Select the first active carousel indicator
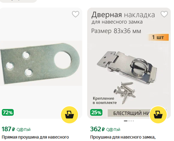The height and width of the screenshot is (141, 174). (x=126, y=121)
